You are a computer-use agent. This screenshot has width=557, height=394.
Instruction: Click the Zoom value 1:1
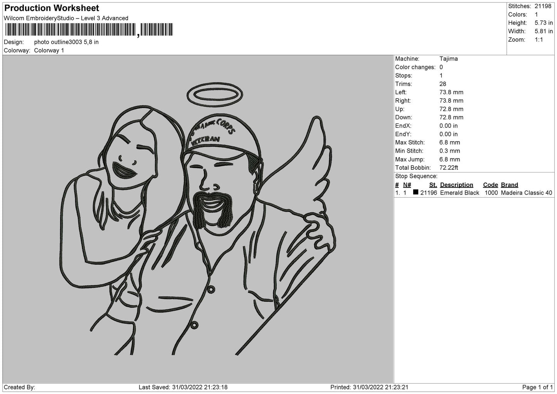539,40
